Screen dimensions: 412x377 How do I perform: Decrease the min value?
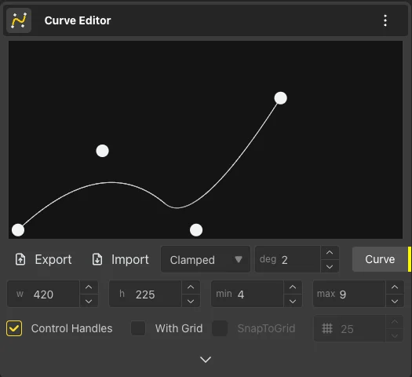coord(293,301)
